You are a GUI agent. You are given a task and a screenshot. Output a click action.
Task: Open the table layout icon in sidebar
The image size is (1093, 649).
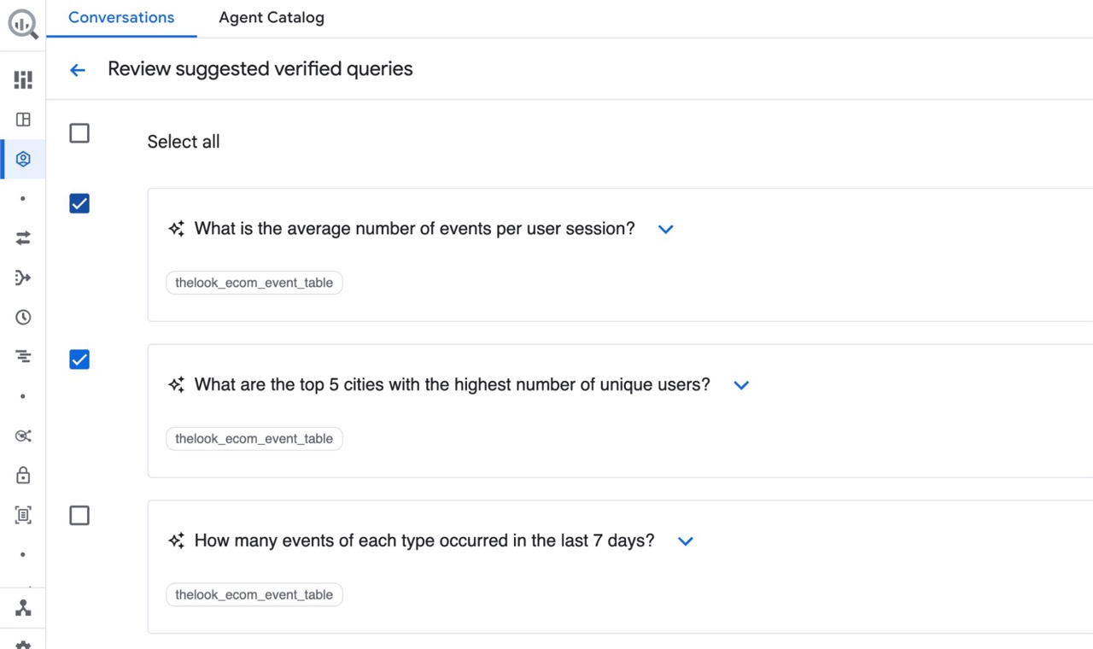pos(23,120)
